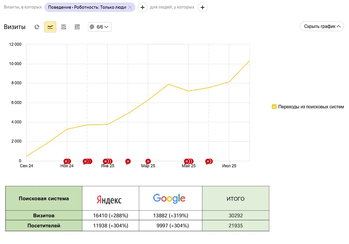Click Яндекс visits cell 16410
The height and width of the screenshot is (244, 349).
coord(110,215)
